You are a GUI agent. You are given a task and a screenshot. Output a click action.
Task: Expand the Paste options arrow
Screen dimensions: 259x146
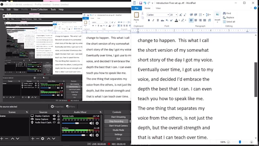click(x=136, y=22)
